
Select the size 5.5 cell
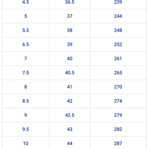[x=26, y=30]
